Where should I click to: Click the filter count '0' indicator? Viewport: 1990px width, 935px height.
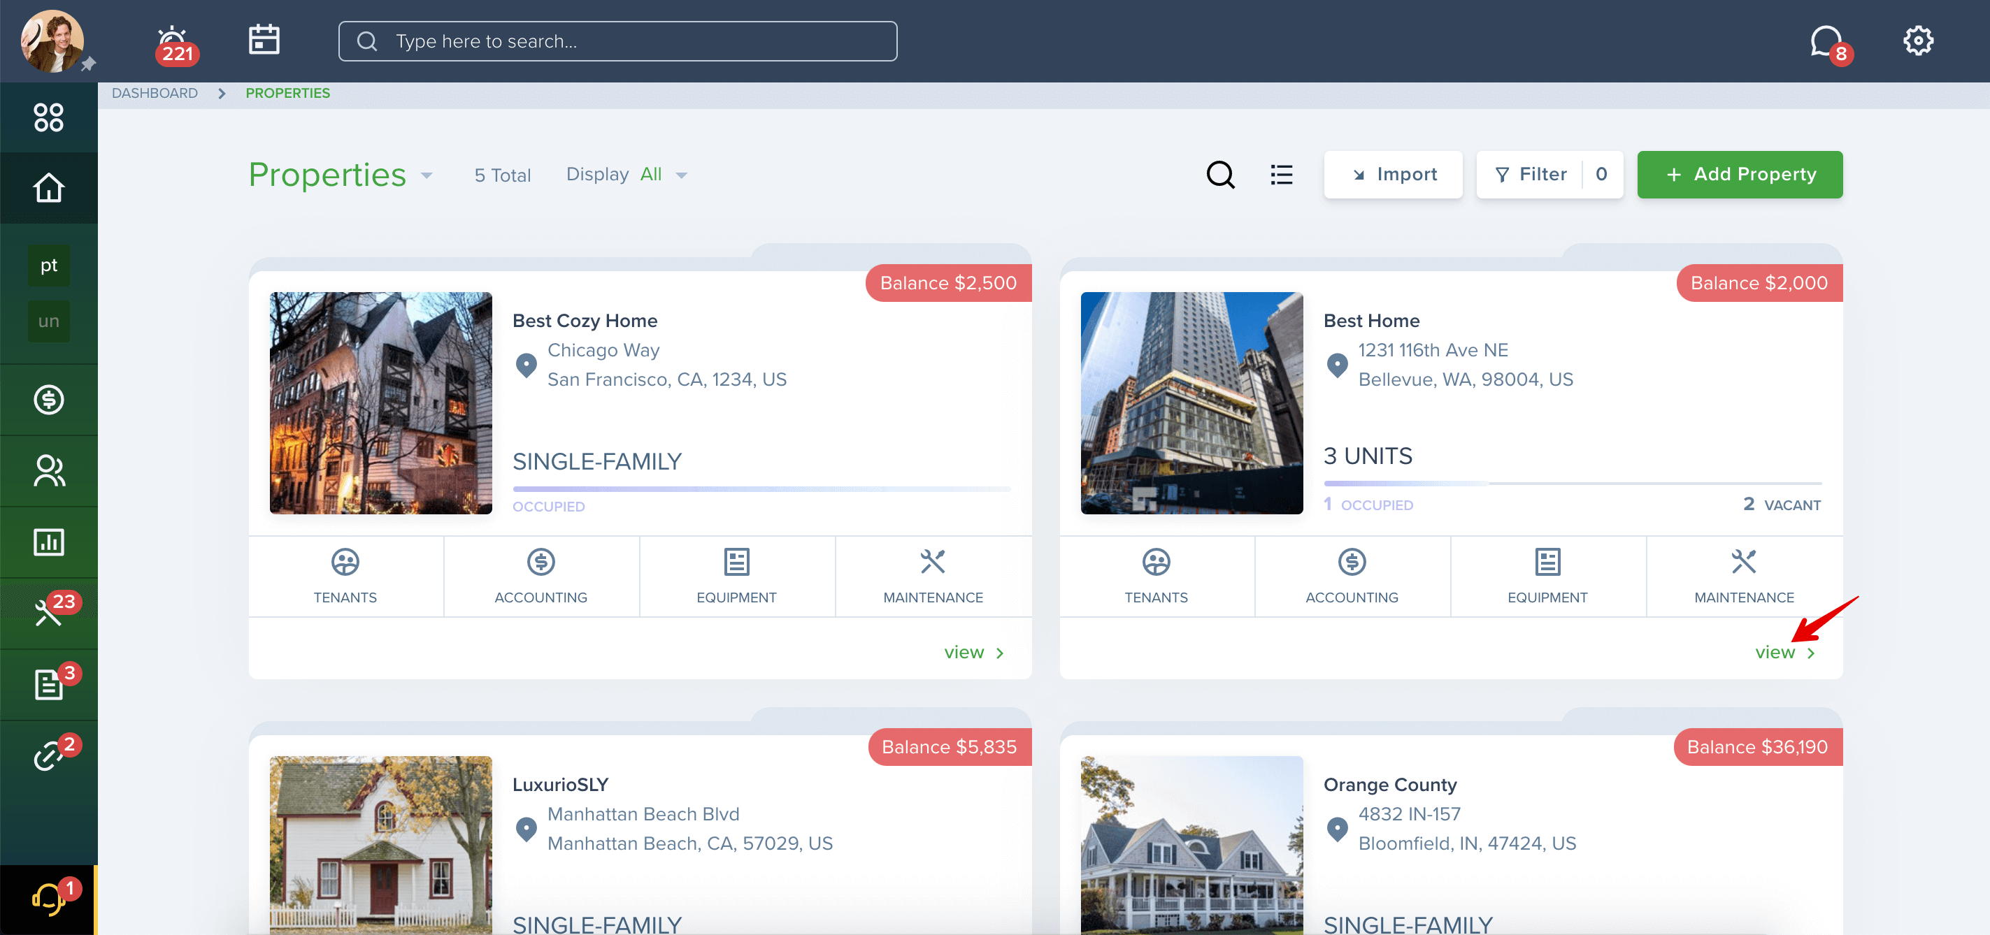pos(1602,175)
